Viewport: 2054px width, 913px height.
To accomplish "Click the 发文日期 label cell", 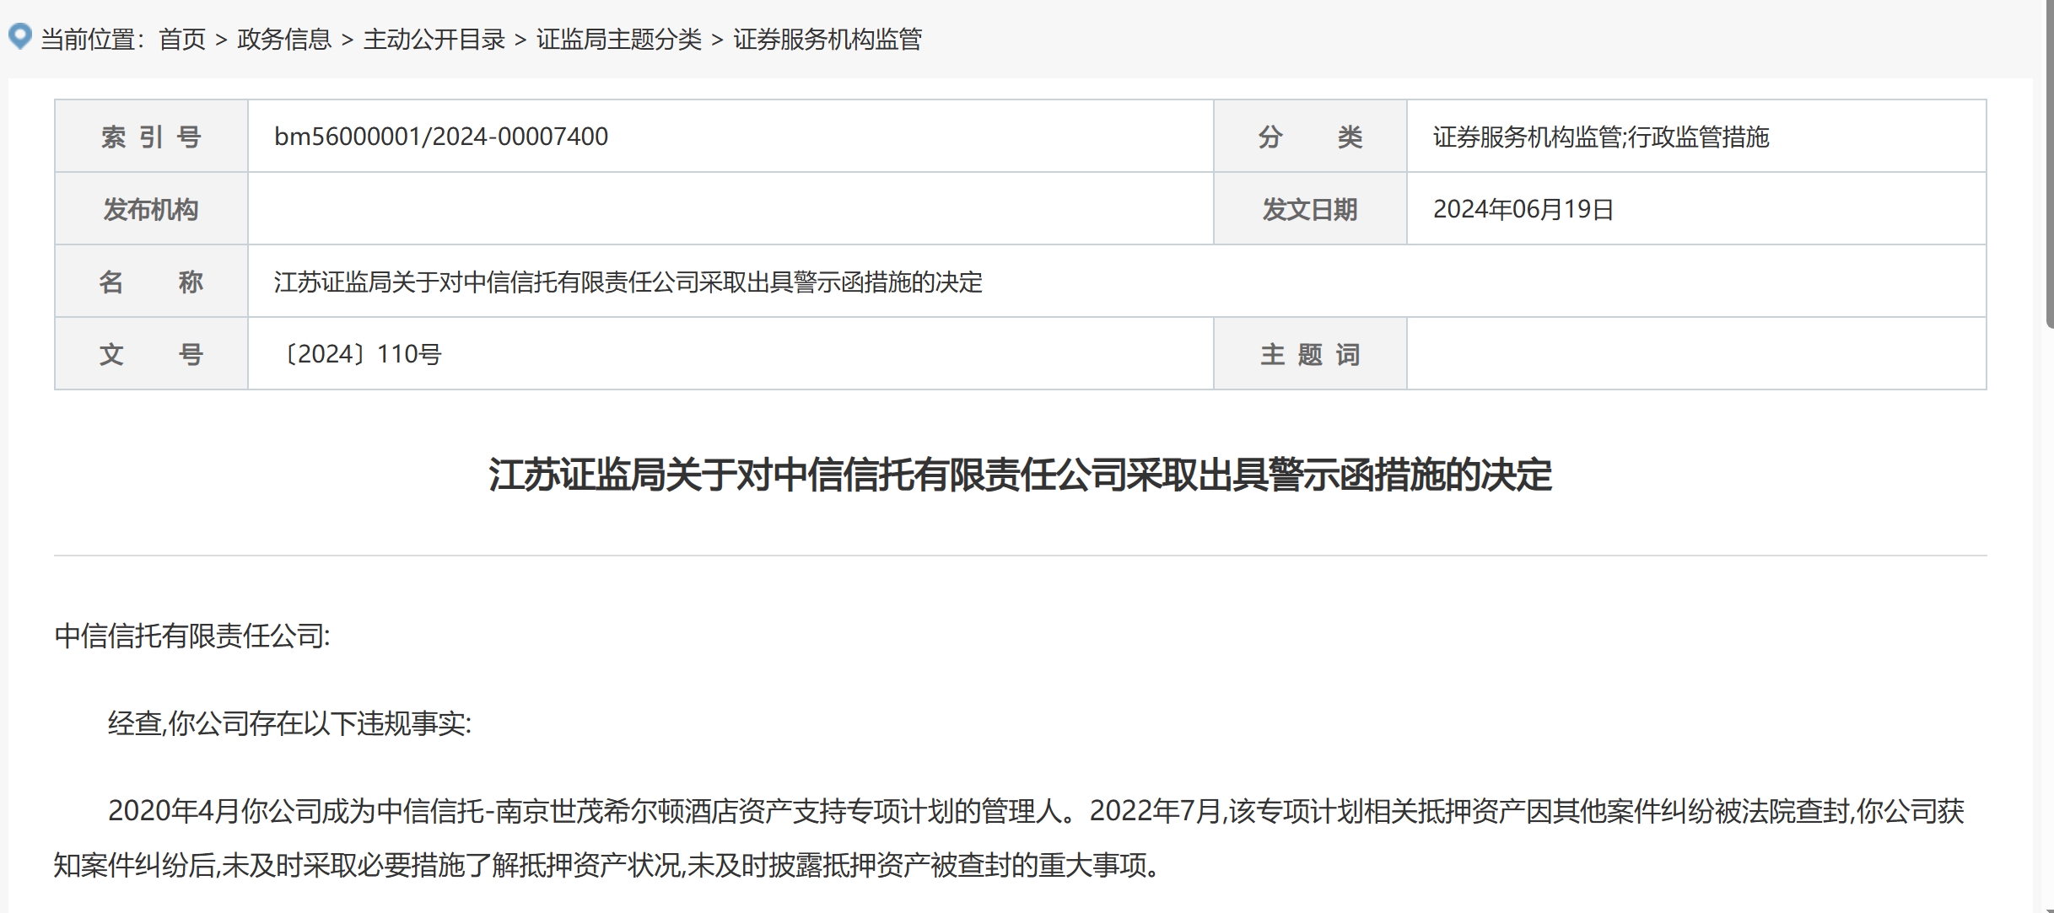I will [x=1309, y=209].
